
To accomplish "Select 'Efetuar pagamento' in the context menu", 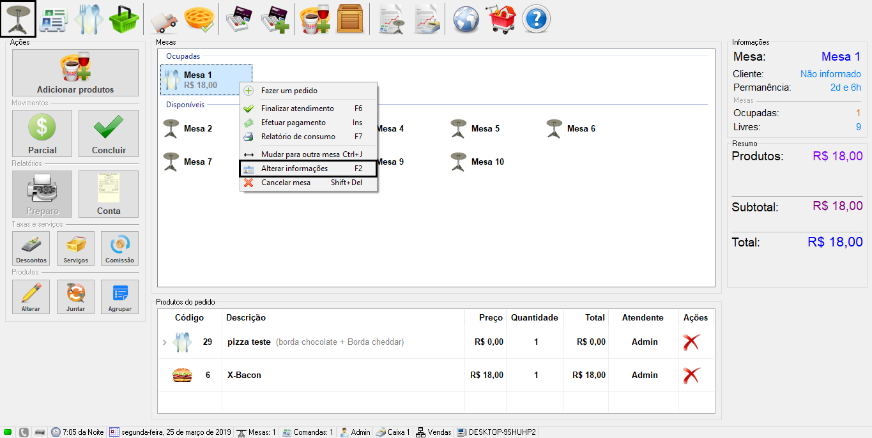I will (x=293, y=123).
